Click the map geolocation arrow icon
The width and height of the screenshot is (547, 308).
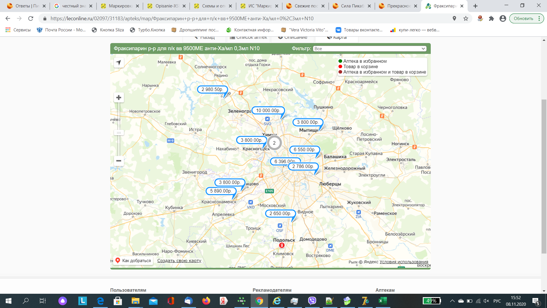point(119,62)
